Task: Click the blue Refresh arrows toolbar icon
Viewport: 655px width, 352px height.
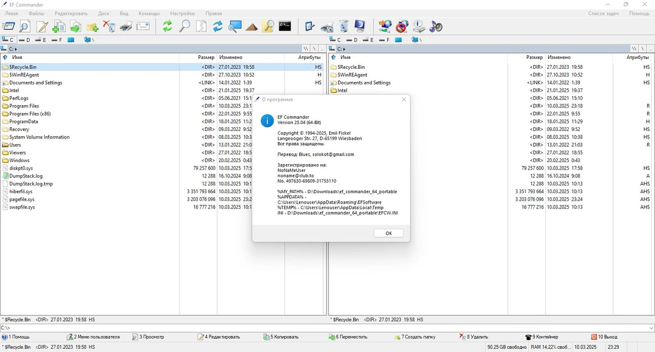Action: pyautogui.click(x=218, y=26)
